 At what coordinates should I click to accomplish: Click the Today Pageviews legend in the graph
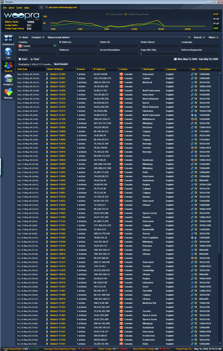click(136, 14)
